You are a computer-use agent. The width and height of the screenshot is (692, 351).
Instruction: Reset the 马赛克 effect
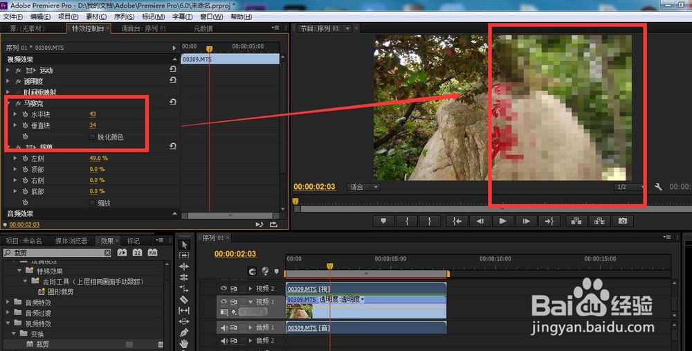click(173, 102)
